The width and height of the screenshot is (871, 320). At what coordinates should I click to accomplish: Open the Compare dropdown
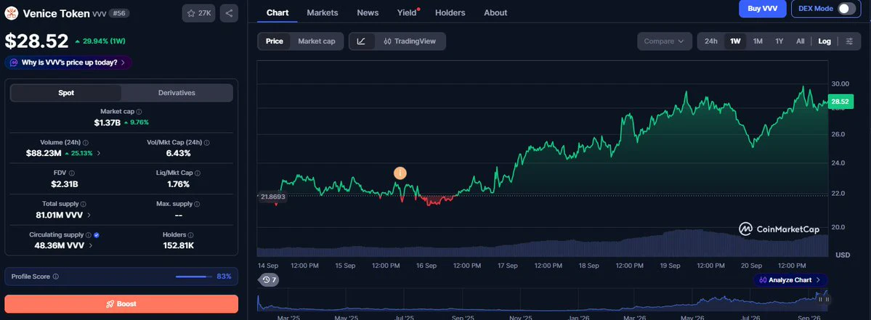(x=665, y=41)
